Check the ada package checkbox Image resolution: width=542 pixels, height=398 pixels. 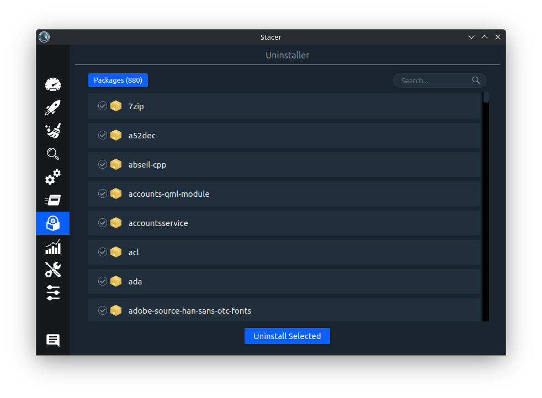click(x=102, y=281)
